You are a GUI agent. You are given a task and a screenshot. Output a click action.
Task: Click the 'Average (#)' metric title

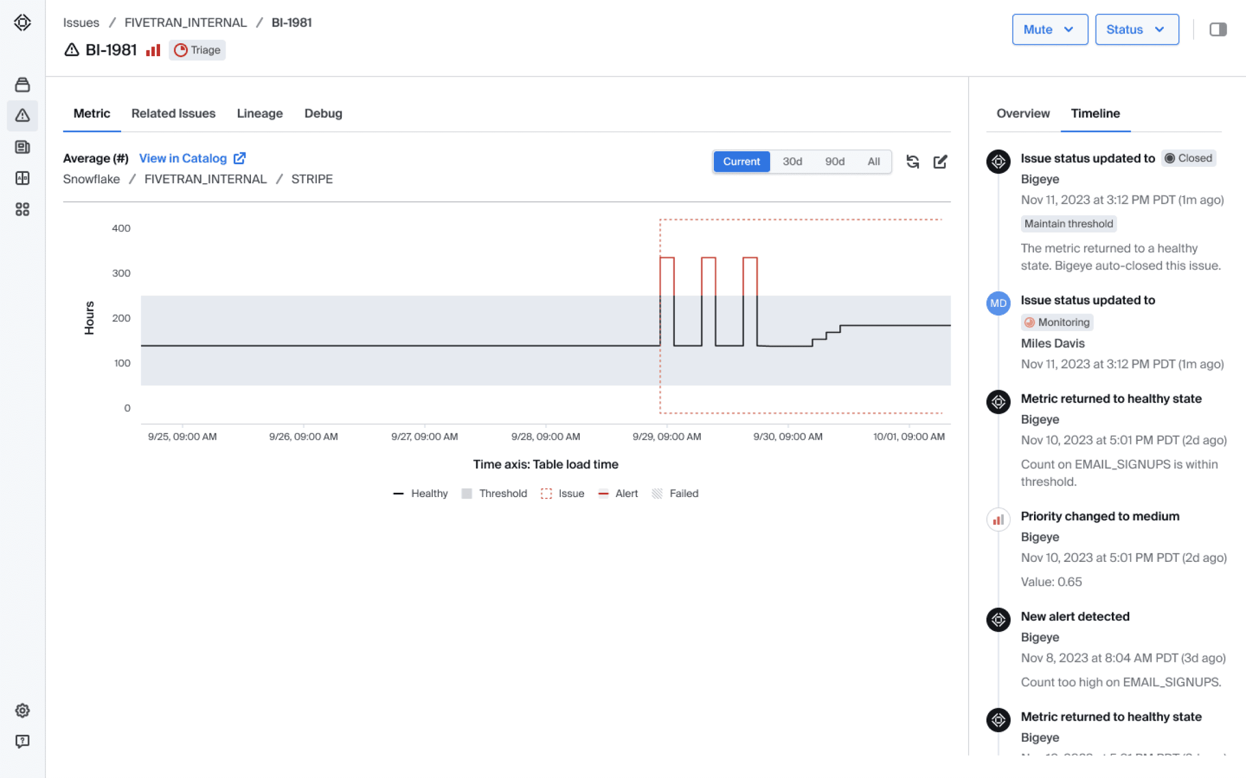click(x=96, y=158)
